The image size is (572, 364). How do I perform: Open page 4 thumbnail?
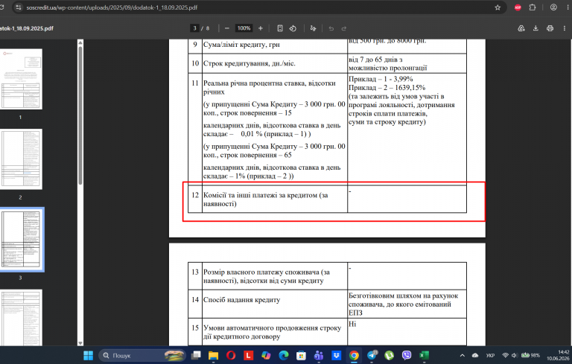(x=21, y=317)
